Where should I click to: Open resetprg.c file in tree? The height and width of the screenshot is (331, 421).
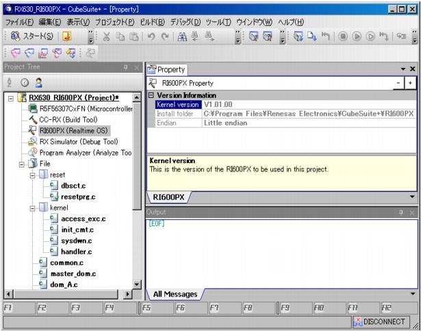click(x=75, y=196)
